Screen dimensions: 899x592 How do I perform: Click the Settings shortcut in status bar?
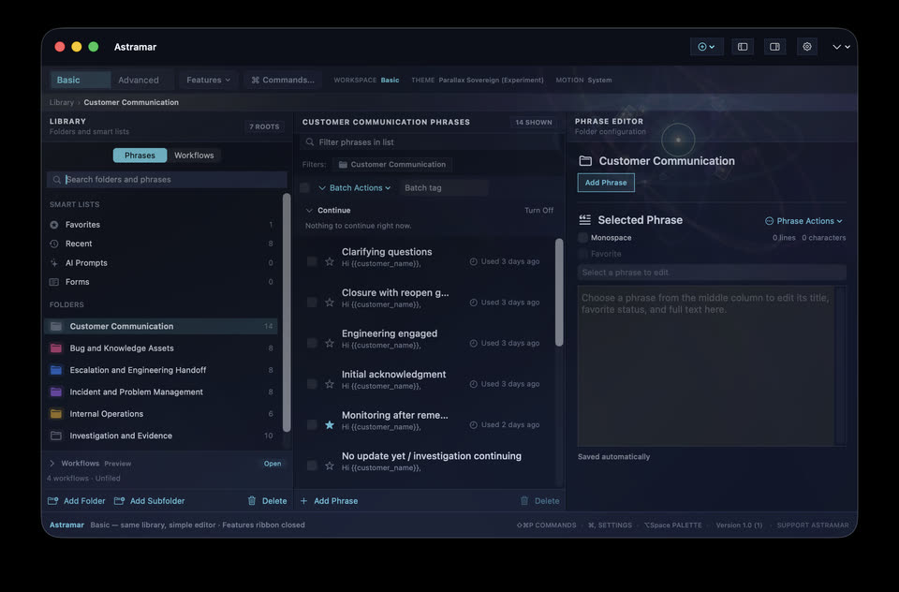[x=610, y=525]
